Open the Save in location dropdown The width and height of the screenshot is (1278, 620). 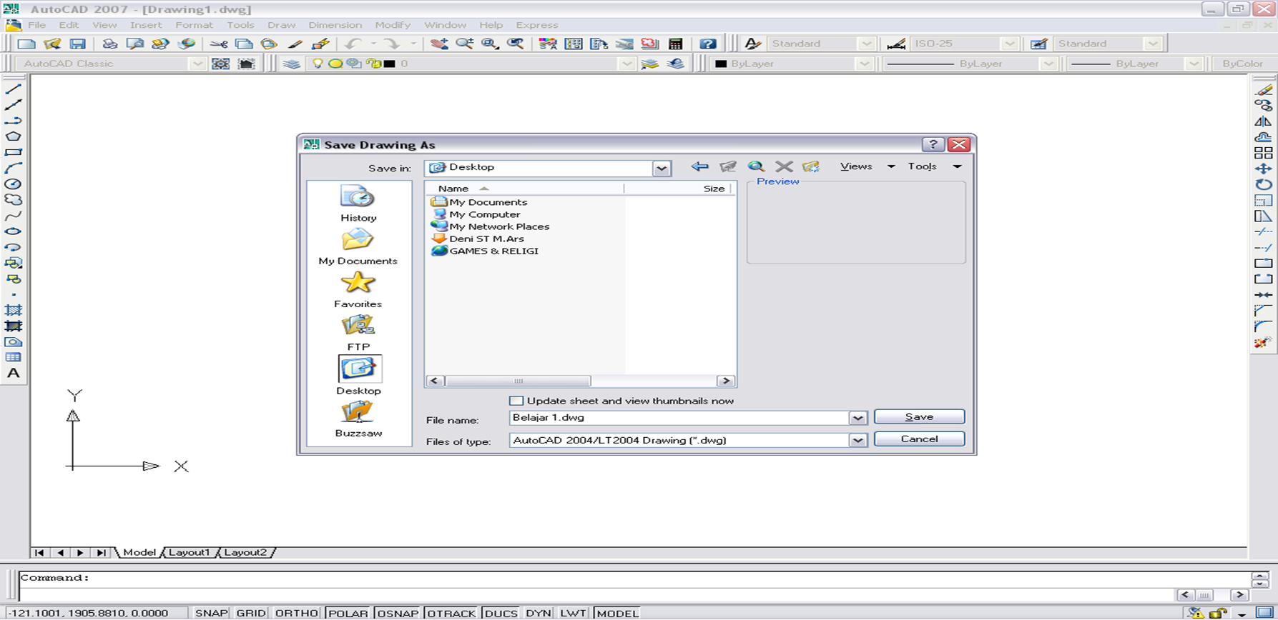[662, 168]
